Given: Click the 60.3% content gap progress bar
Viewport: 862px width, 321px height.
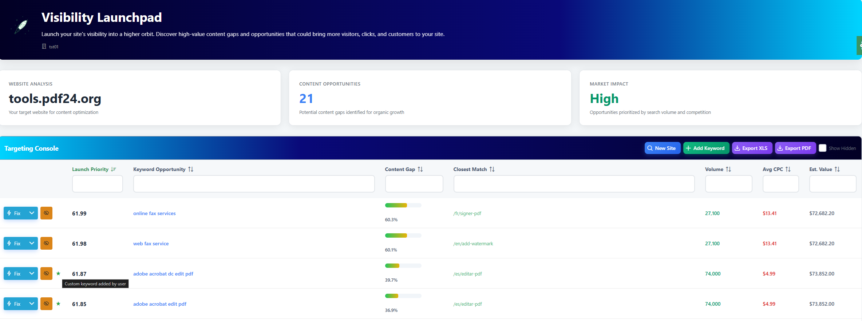Looking at the screenshot, I should (403, 205).
